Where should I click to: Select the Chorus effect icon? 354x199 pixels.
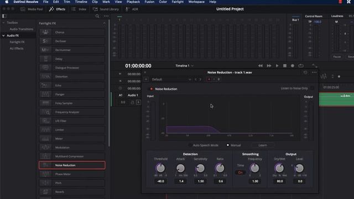coord(45,32)
